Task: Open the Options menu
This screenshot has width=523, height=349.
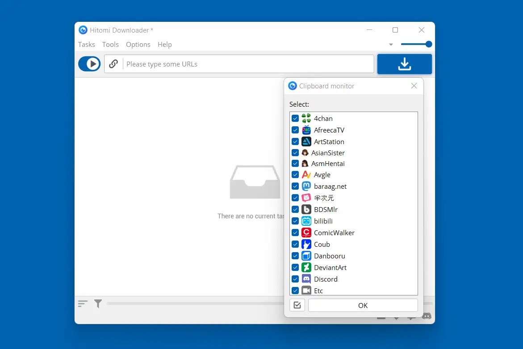Action: pyautogui.click(x=138, y=44)
